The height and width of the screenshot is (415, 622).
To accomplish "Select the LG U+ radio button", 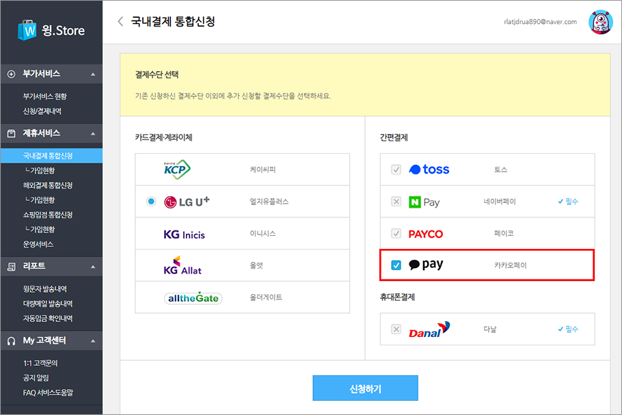I will point(151,202).
